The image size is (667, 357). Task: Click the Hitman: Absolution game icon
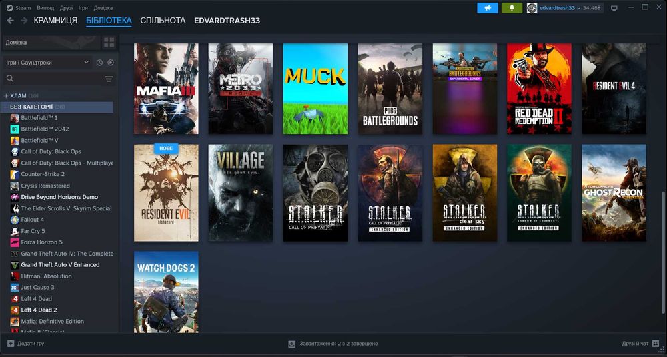pyautogui.click(x=15, y=276)
